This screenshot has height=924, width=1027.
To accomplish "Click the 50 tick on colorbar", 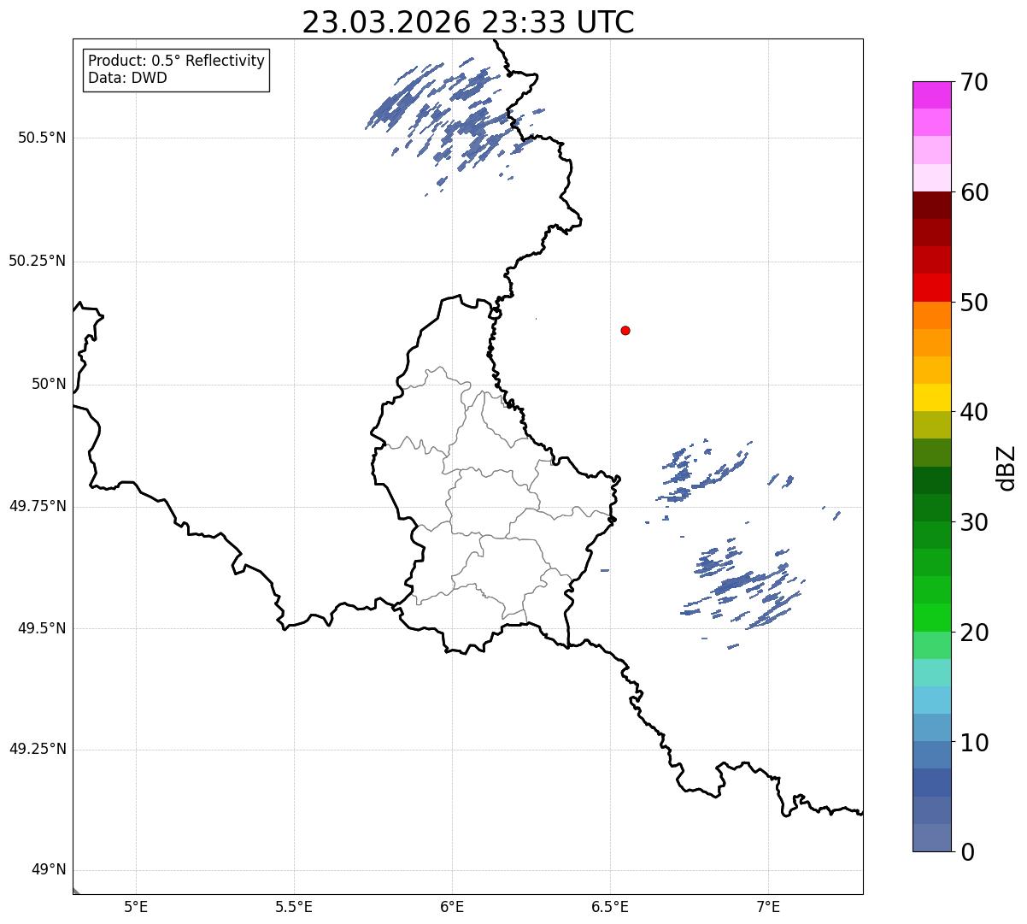I will [974, 303].
